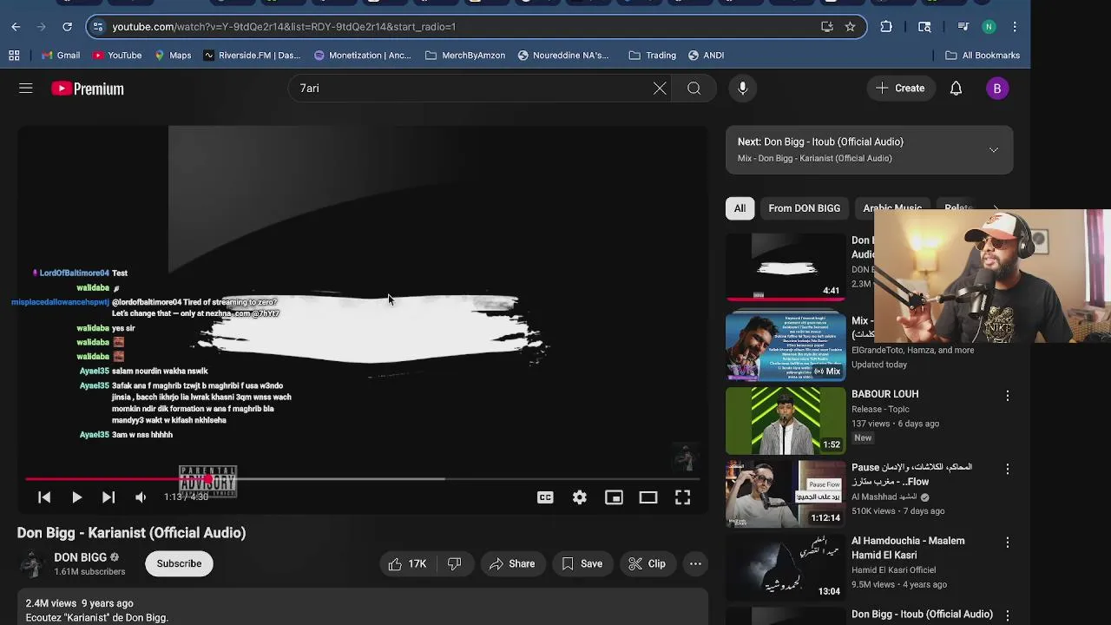Viewport: 1111px width, 625px height.
Task: Save video to playlist
Action: tap(582, 564)
